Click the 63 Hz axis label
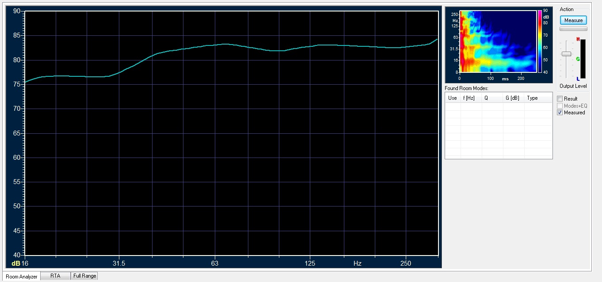This screenshot has width=602, height=282. pyautogui.click(x=214, y=263)
